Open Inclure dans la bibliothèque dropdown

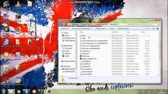coord(82,28)
